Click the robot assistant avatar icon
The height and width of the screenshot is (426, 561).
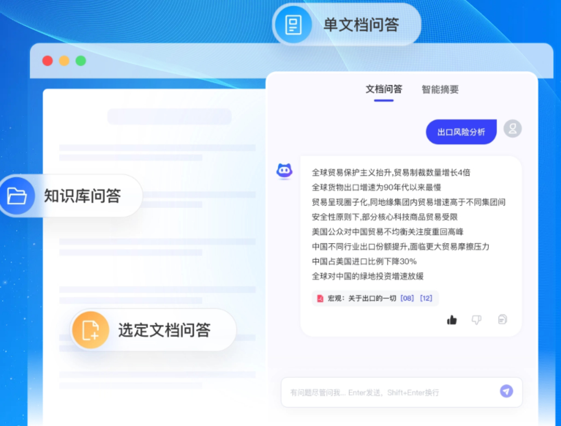point(284,170)
